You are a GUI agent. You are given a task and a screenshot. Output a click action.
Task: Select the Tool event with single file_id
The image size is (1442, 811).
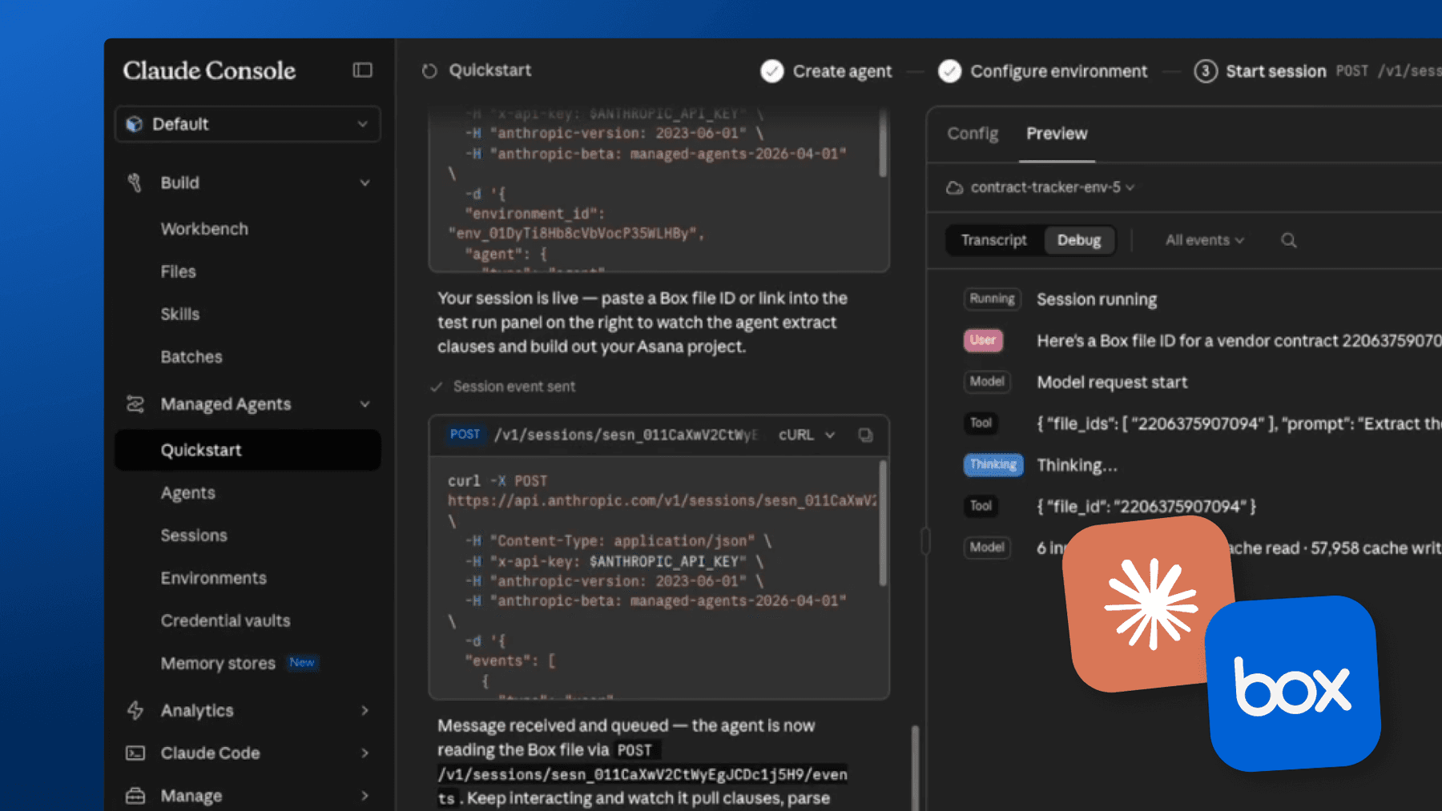1202,506
